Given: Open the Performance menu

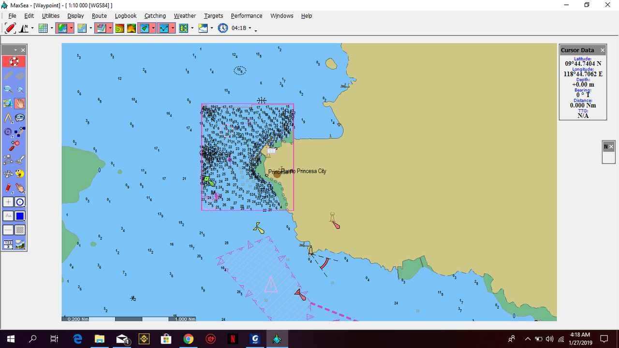Looking at the screenshot, I should [246, 16].
